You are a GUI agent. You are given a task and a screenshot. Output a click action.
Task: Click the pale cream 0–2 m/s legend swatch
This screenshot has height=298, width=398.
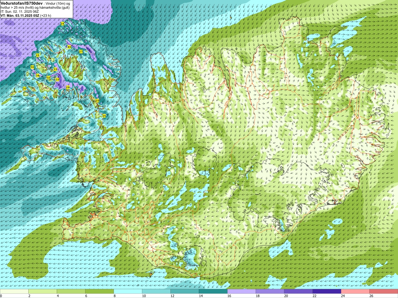coord(14,291)
